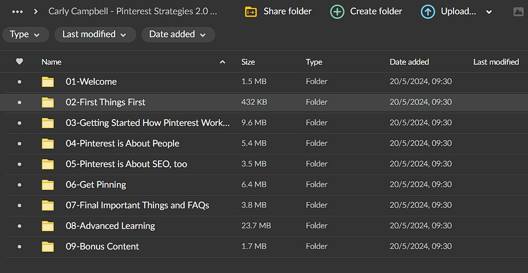Toggle favorite dot for 09-Bonus Content

pos(19,247)
